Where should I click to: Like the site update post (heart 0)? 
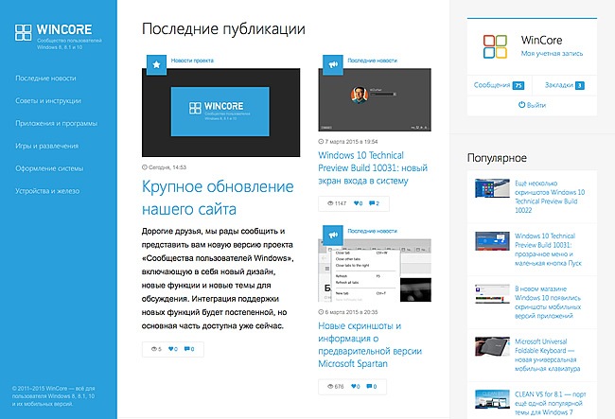(x=172, y=349)
